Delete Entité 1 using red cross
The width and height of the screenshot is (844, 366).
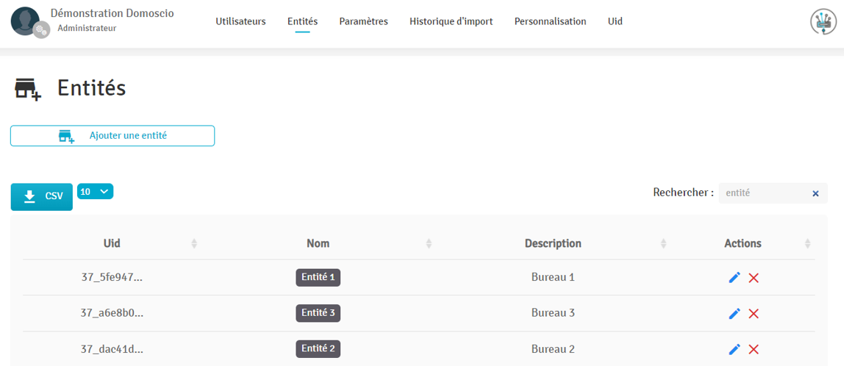click(754, 278)
